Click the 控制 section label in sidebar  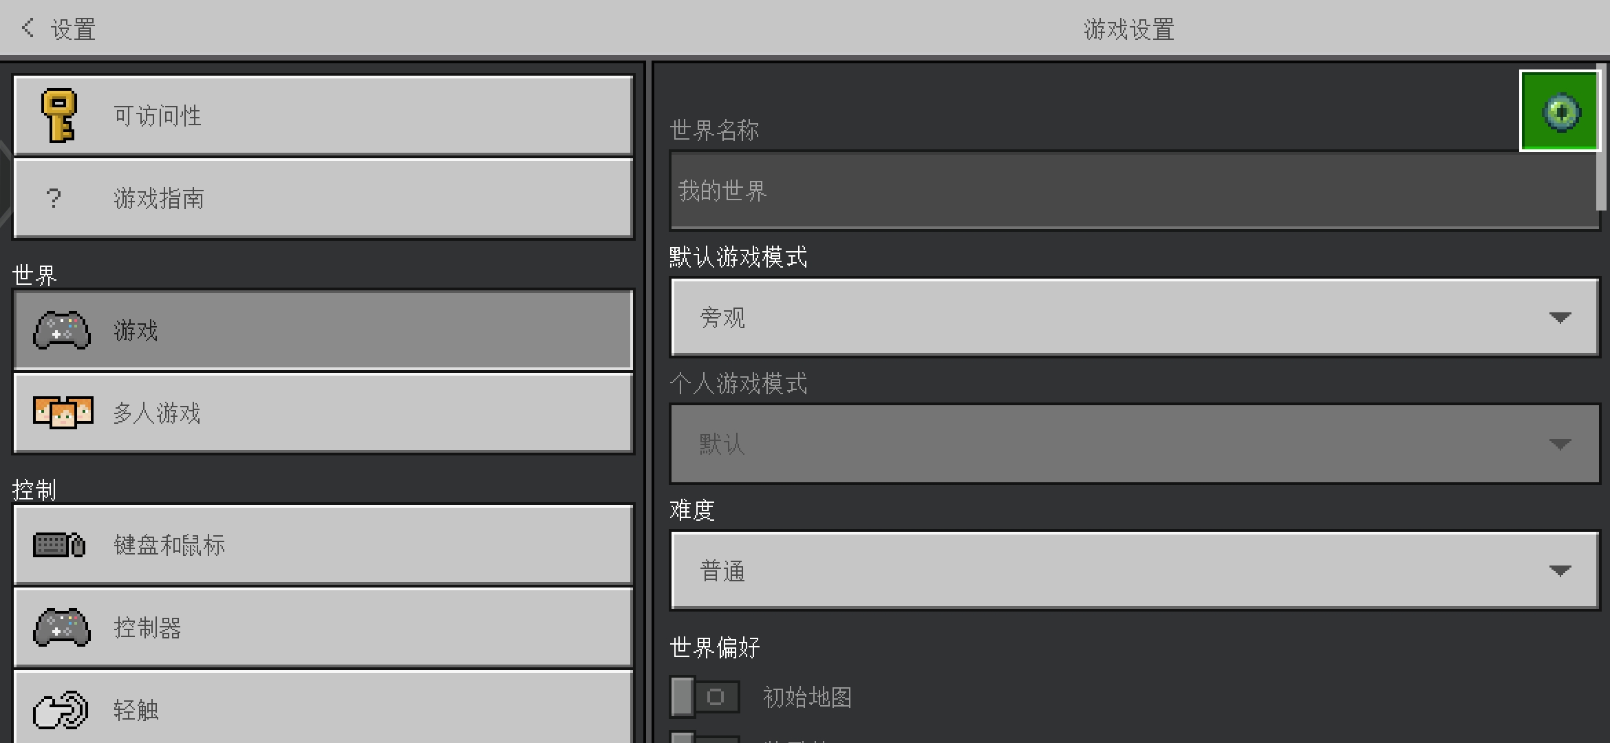[34, 490]
